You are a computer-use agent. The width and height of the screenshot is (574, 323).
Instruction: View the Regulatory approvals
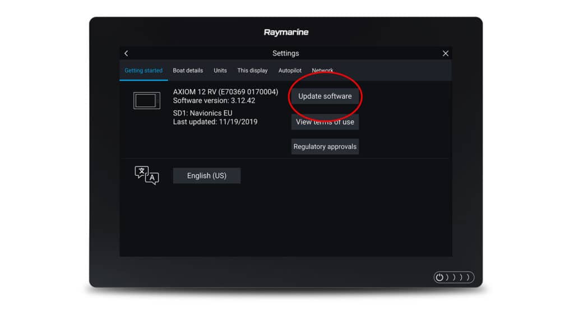click(x=325, y=146)
